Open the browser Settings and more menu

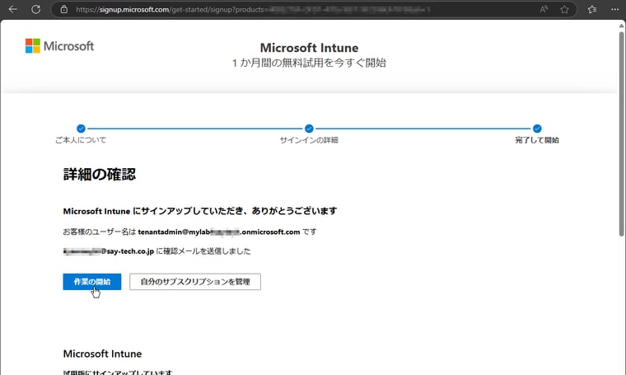(614, 9)
